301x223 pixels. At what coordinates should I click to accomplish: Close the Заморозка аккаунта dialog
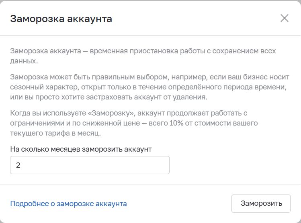285,18
